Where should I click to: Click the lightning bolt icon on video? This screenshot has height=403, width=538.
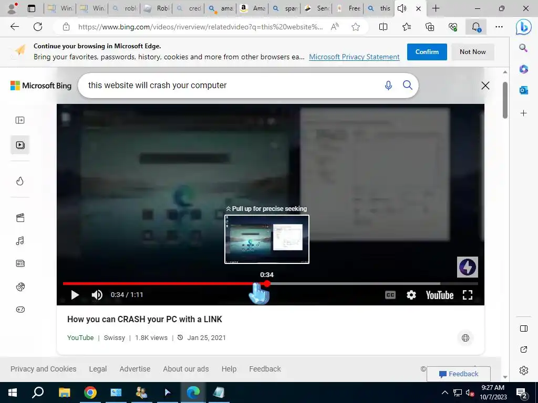coord(467,267)
